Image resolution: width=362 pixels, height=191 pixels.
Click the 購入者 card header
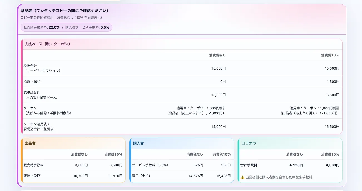point(138,143)
